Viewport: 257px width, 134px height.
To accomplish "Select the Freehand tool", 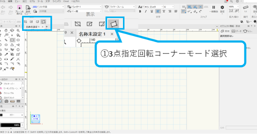I will [x=18, y=45].
